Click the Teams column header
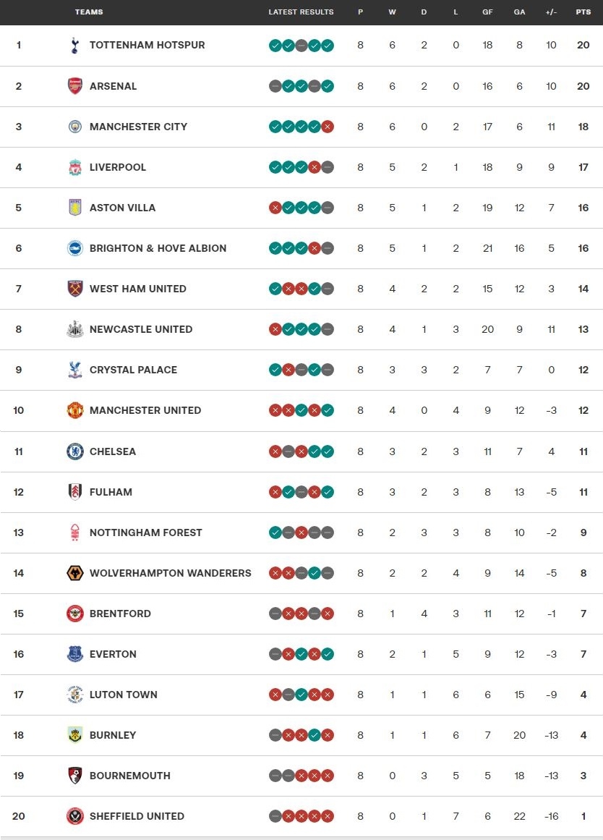The image size is (603, 840). 89,12
